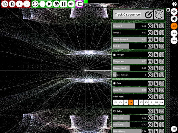Randomize the sequencer with the dice icon
This screenshot has height=133, width=178.
pyautogui.click(x=159, y=14)
